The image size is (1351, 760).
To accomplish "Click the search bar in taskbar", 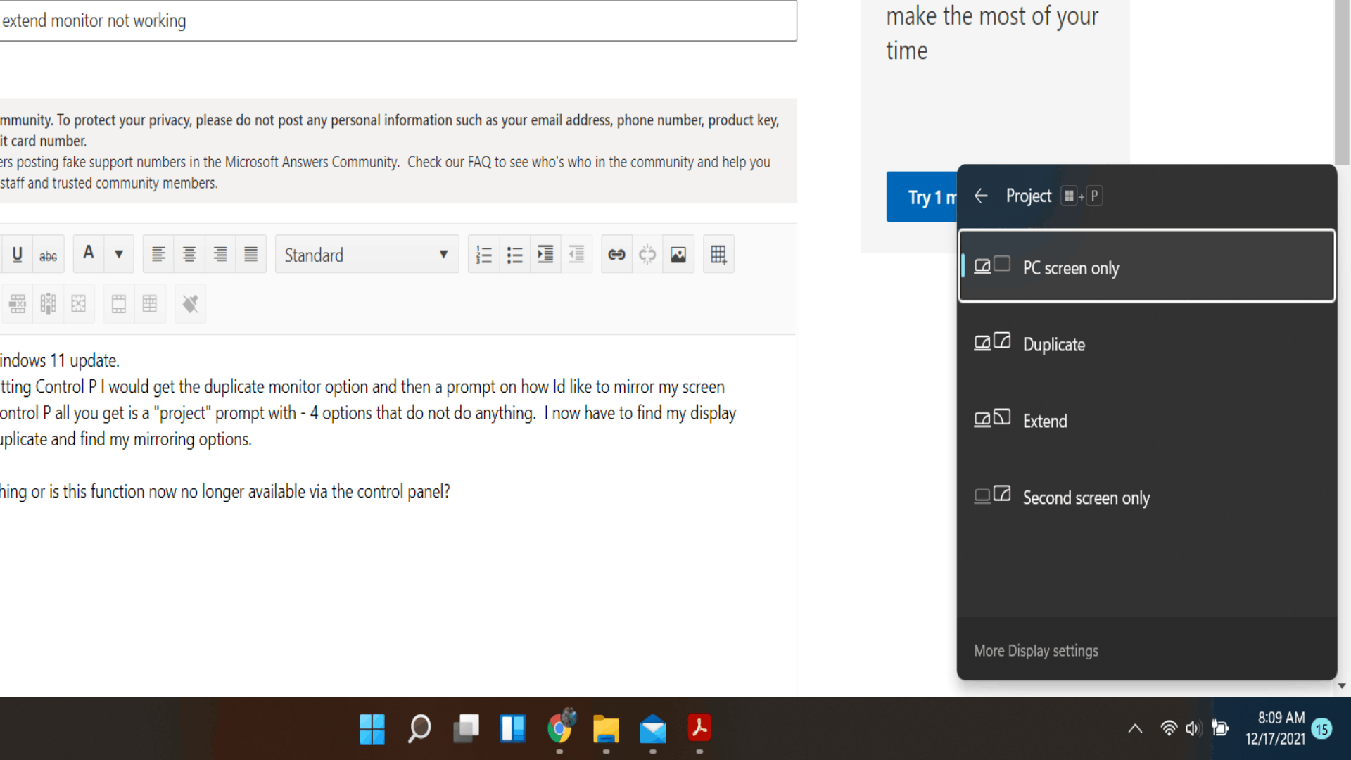I will coord(419,728).
